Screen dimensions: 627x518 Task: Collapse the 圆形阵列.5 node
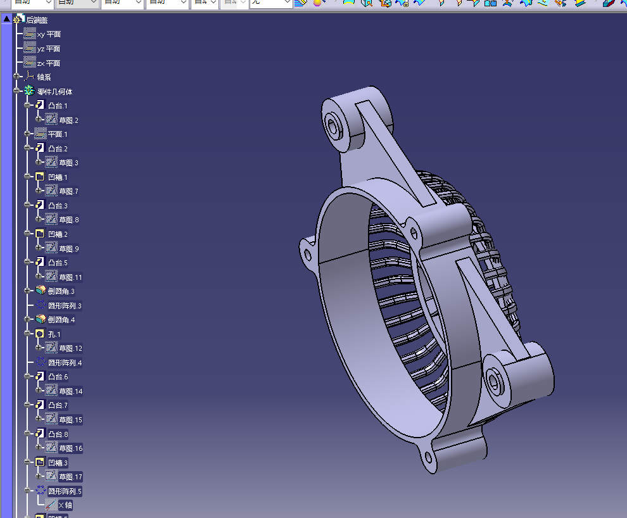pos(27,490)
